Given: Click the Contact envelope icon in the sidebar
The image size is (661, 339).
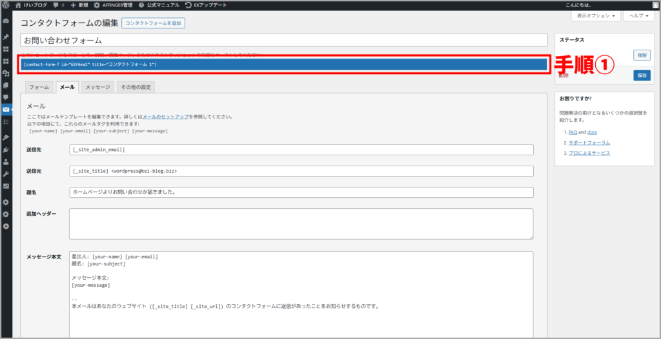Looking at the screenshot, I should [6, 110].
